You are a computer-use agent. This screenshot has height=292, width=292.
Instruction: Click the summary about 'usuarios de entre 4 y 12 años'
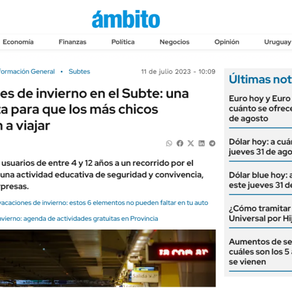pyautogui.click(x=102, y=175)
